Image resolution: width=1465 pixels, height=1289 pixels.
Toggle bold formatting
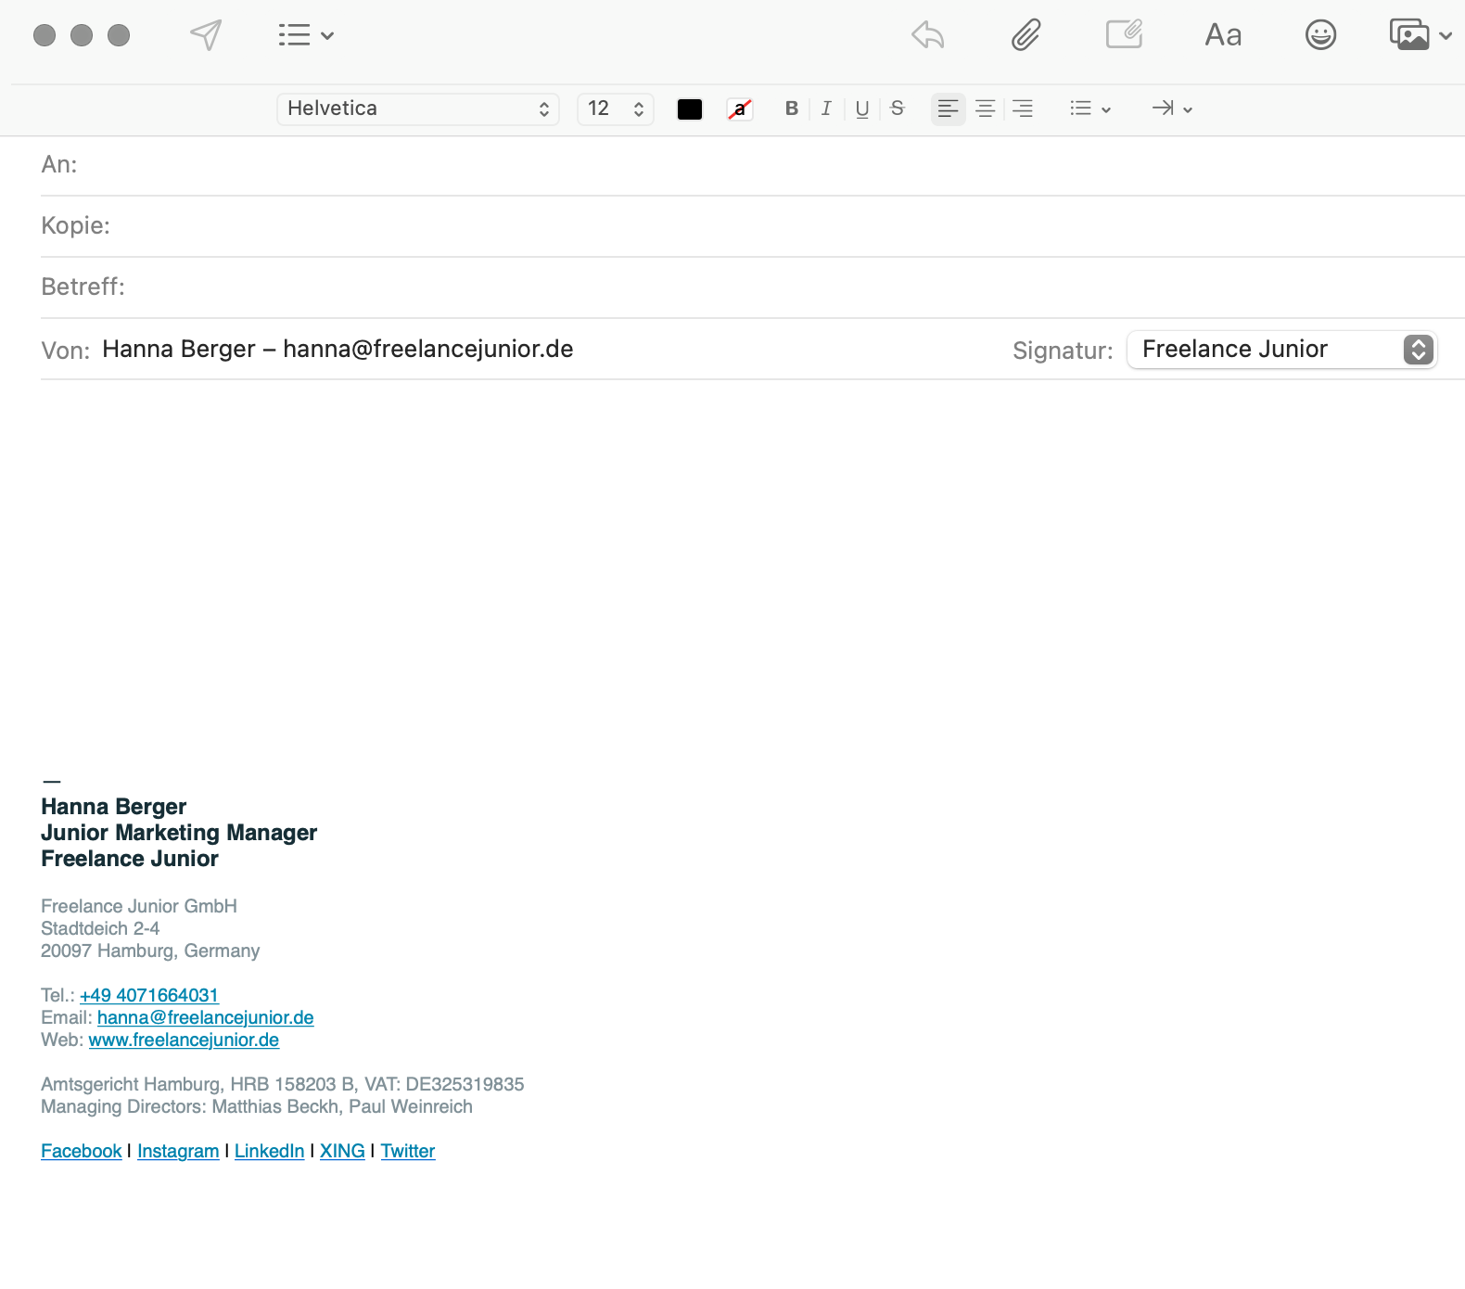792,108
